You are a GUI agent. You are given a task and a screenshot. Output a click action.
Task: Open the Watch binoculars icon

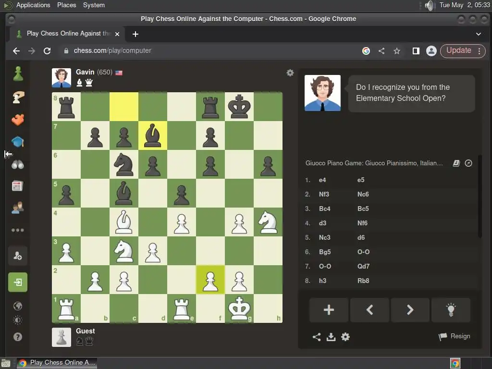tap(18, 164)
